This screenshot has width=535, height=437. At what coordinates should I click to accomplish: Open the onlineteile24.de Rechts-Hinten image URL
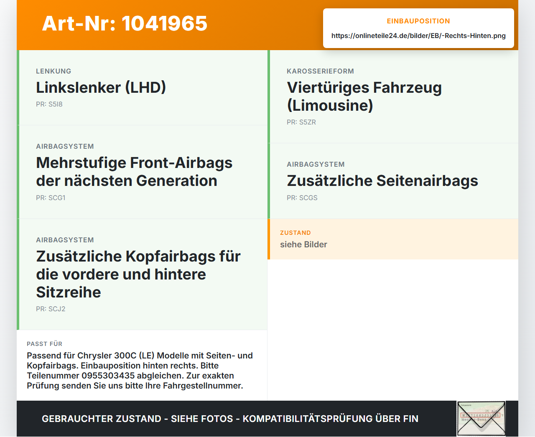tap(418, 36)
